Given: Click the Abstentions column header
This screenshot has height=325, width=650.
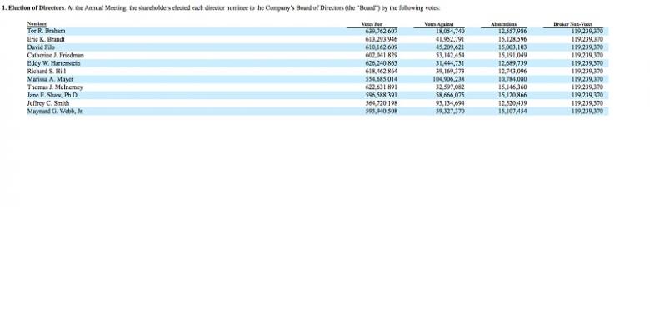Looking at the screenshot, I should [x=503, y=24].
